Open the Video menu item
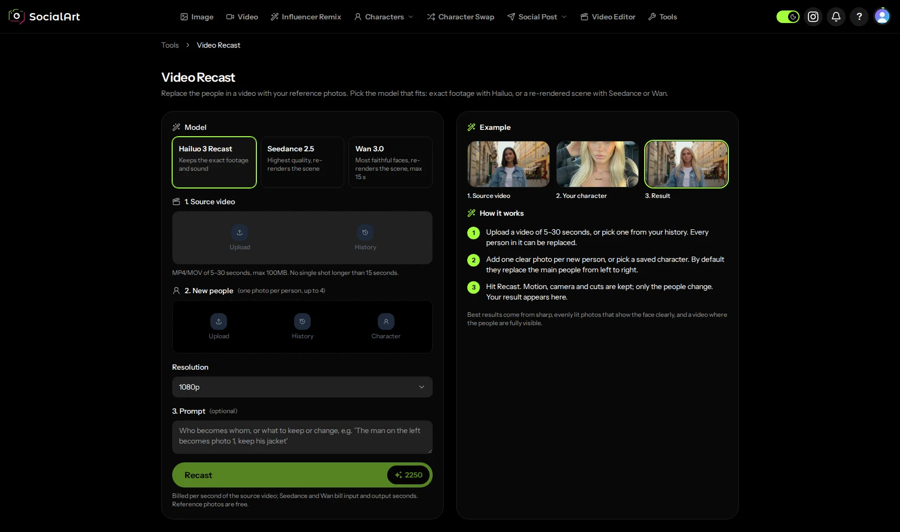The width and height of the screenshot is (900, 532). coord(242,17)
